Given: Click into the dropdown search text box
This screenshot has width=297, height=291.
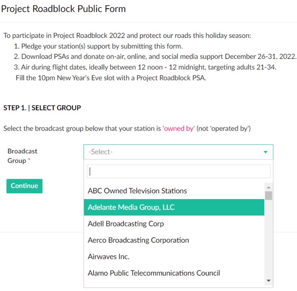Looking at the screenshot, I should pyautogui.click(x=178, y=172).
